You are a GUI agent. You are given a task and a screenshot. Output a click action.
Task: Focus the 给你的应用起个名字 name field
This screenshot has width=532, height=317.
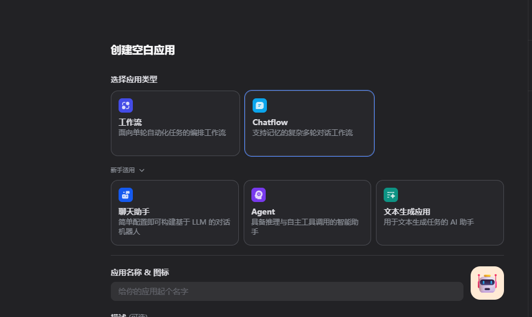coord(287,291)
